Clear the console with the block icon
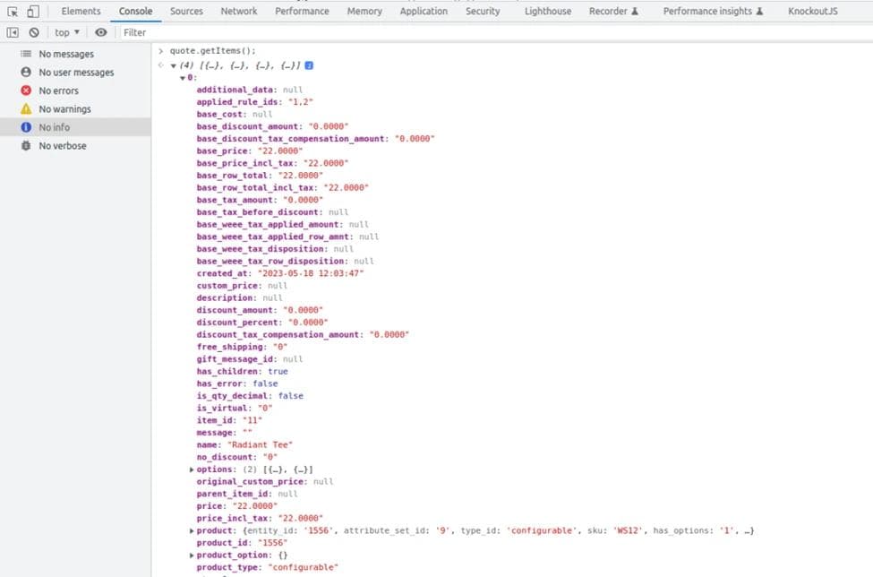 (x=34, y=33)
